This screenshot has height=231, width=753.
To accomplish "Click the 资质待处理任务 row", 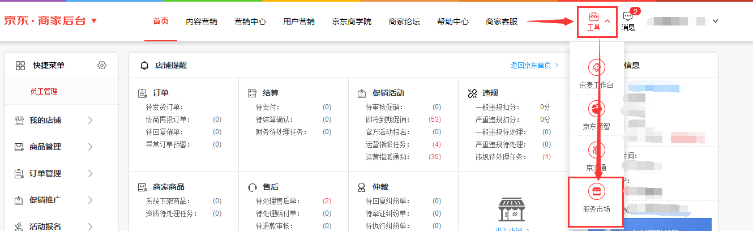I will (183, 213).
